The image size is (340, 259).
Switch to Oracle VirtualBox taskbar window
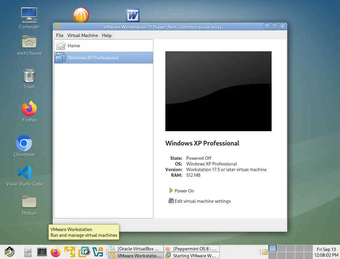click(136, 249)
